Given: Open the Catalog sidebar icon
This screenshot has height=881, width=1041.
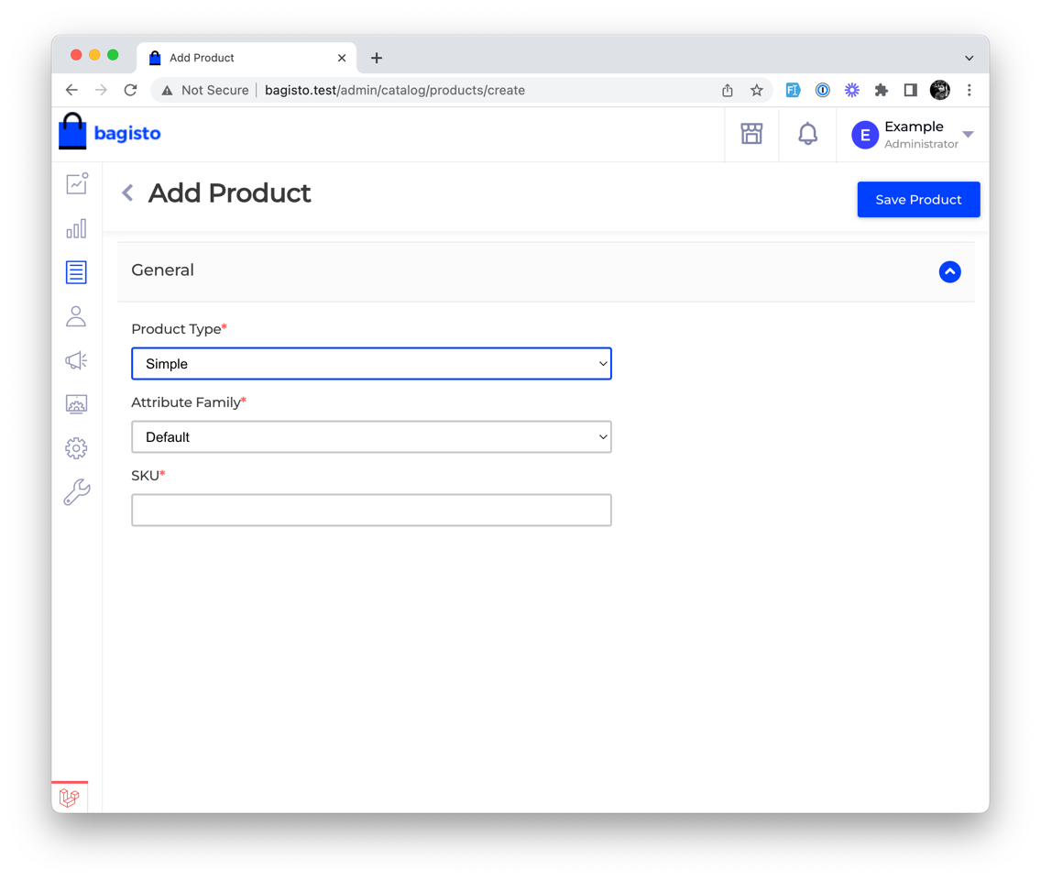Looking at the screenshot, I should point(76,272).
